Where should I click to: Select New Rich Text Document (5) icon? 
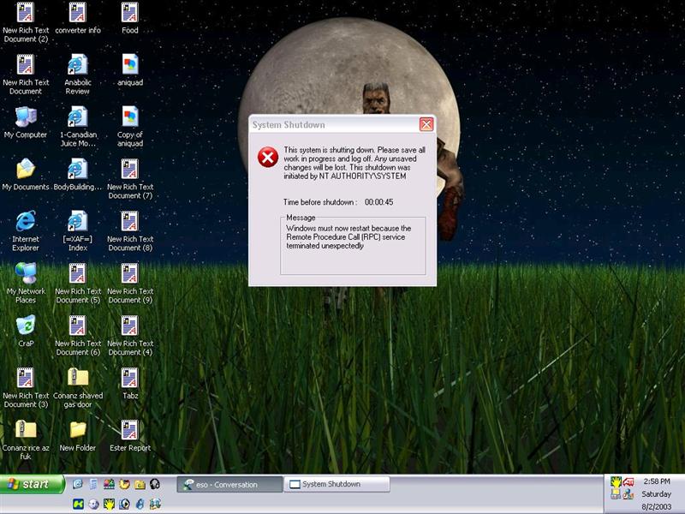point(78,284)
